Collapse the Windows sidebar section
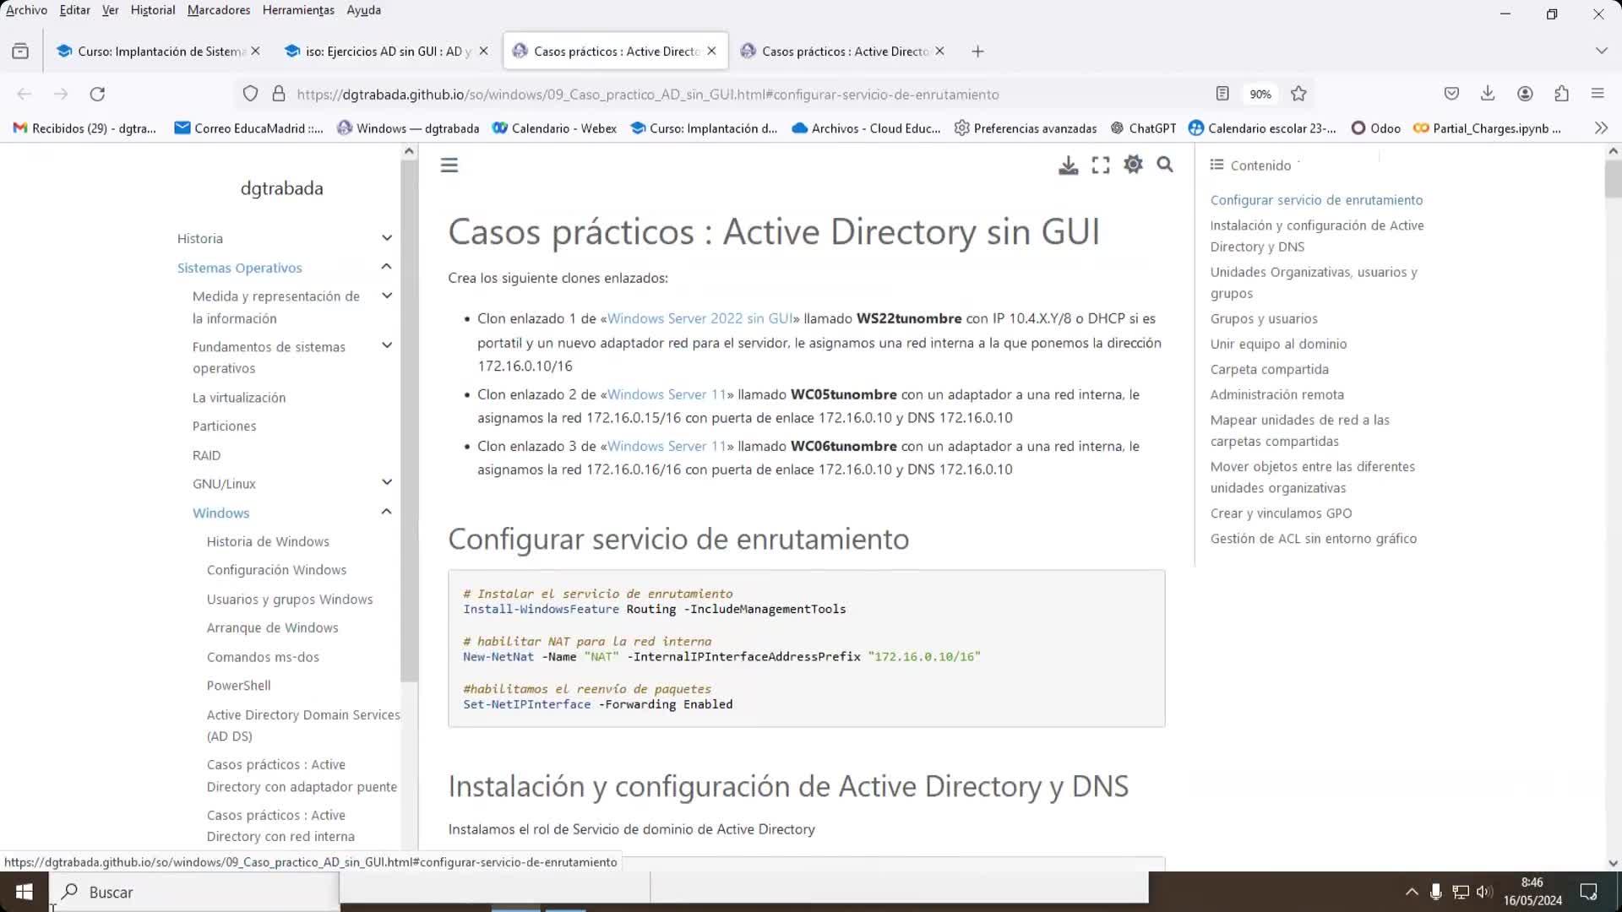Image resolution: width=1622 pixels, height=912 pixels. (386, 512)
